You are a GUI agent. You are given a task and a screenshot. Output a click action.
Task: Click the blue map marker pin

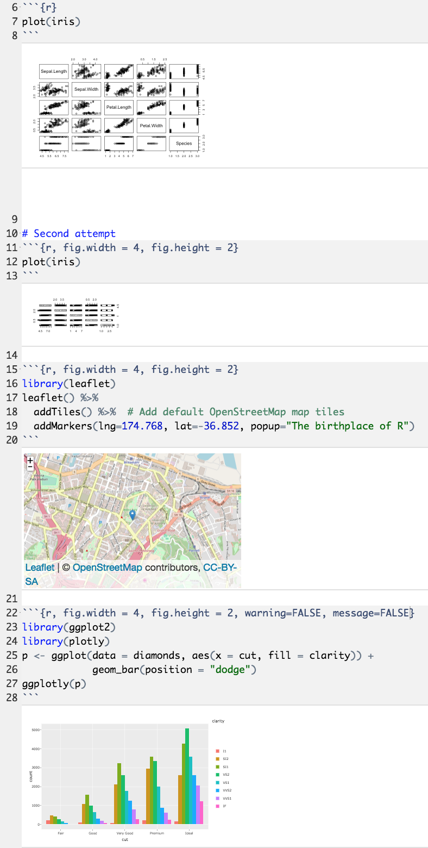click(x=132, y=516)
